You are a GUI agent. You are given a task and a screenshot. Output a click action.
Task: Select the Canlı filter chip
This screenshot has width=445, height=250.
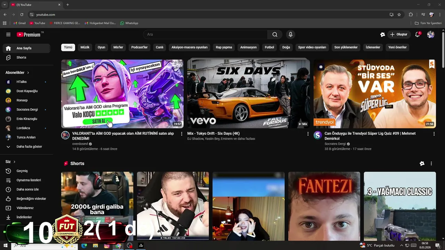point(160,47)
